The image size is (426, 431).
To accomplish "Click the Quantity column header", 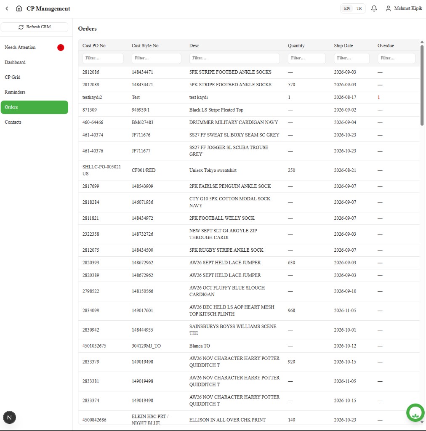I will coord(296,45).
